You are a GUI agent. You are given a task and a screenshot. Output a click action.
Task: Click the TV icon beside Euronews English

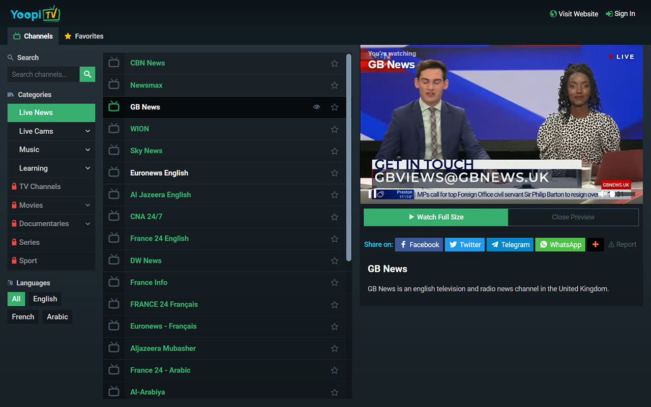(114, 172)
